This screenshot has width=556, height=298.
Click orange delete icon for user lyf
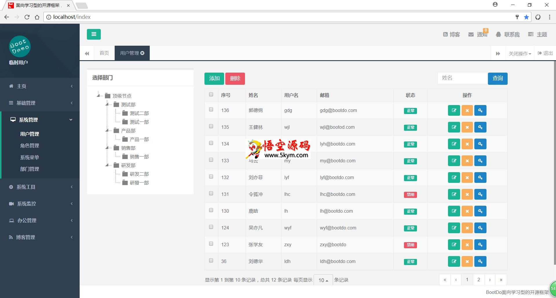tap(467, 177)
